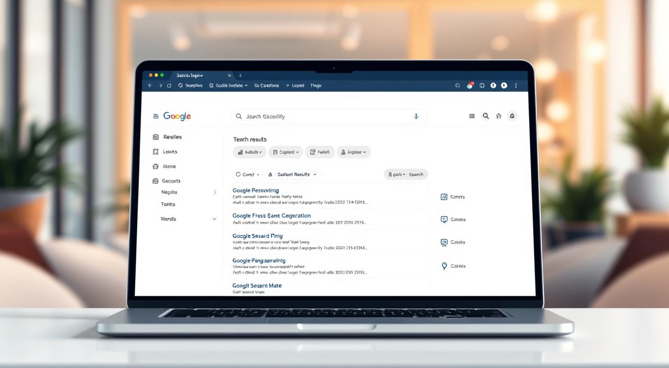
Task: Open the Thgo bookmark bar item
Action: [316, 85]
